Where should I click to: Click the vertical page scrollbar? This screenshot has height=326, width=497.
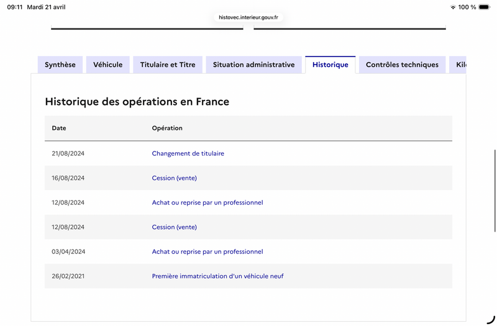(495, 191)
